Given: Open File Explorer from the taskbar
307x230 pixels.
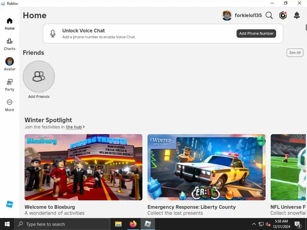Looking at the screenshot, I should (118, 224).
